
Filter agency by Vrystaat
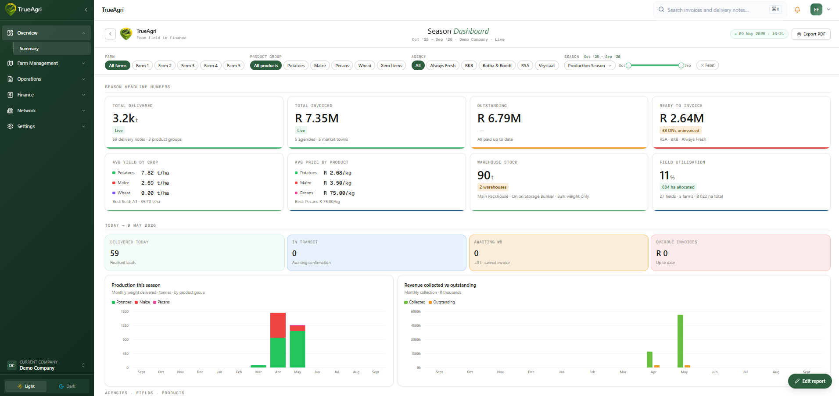(x=547, y=66)
